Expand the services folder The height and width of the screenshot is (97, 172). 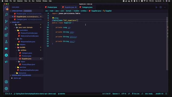pos(16,67)
